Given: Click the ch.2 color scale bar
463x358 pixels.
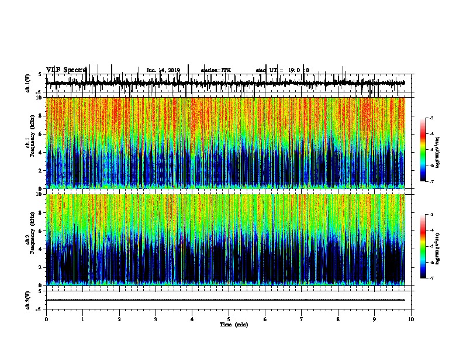Looking at the screenshot, I should point(423,246).
